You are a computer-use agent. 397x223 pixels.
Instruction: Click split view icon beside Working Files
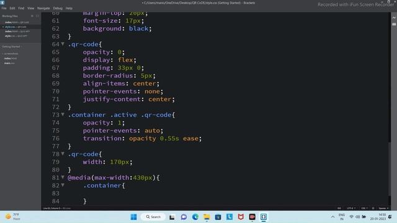pyautogui.click(x=37, y=16)
